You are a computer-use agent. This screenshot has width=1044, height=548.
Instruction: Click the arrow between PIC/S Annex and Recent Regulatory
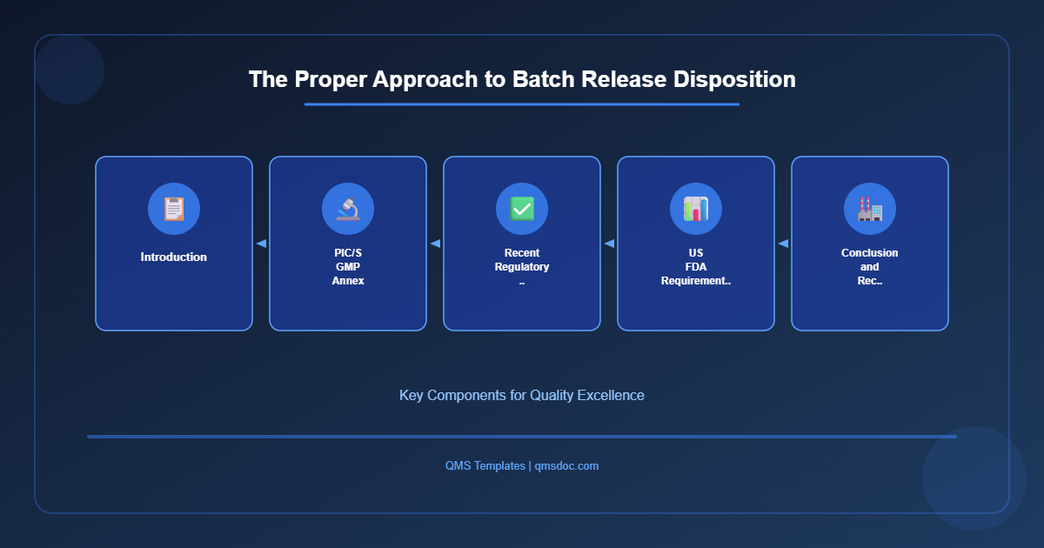[435, 244]
